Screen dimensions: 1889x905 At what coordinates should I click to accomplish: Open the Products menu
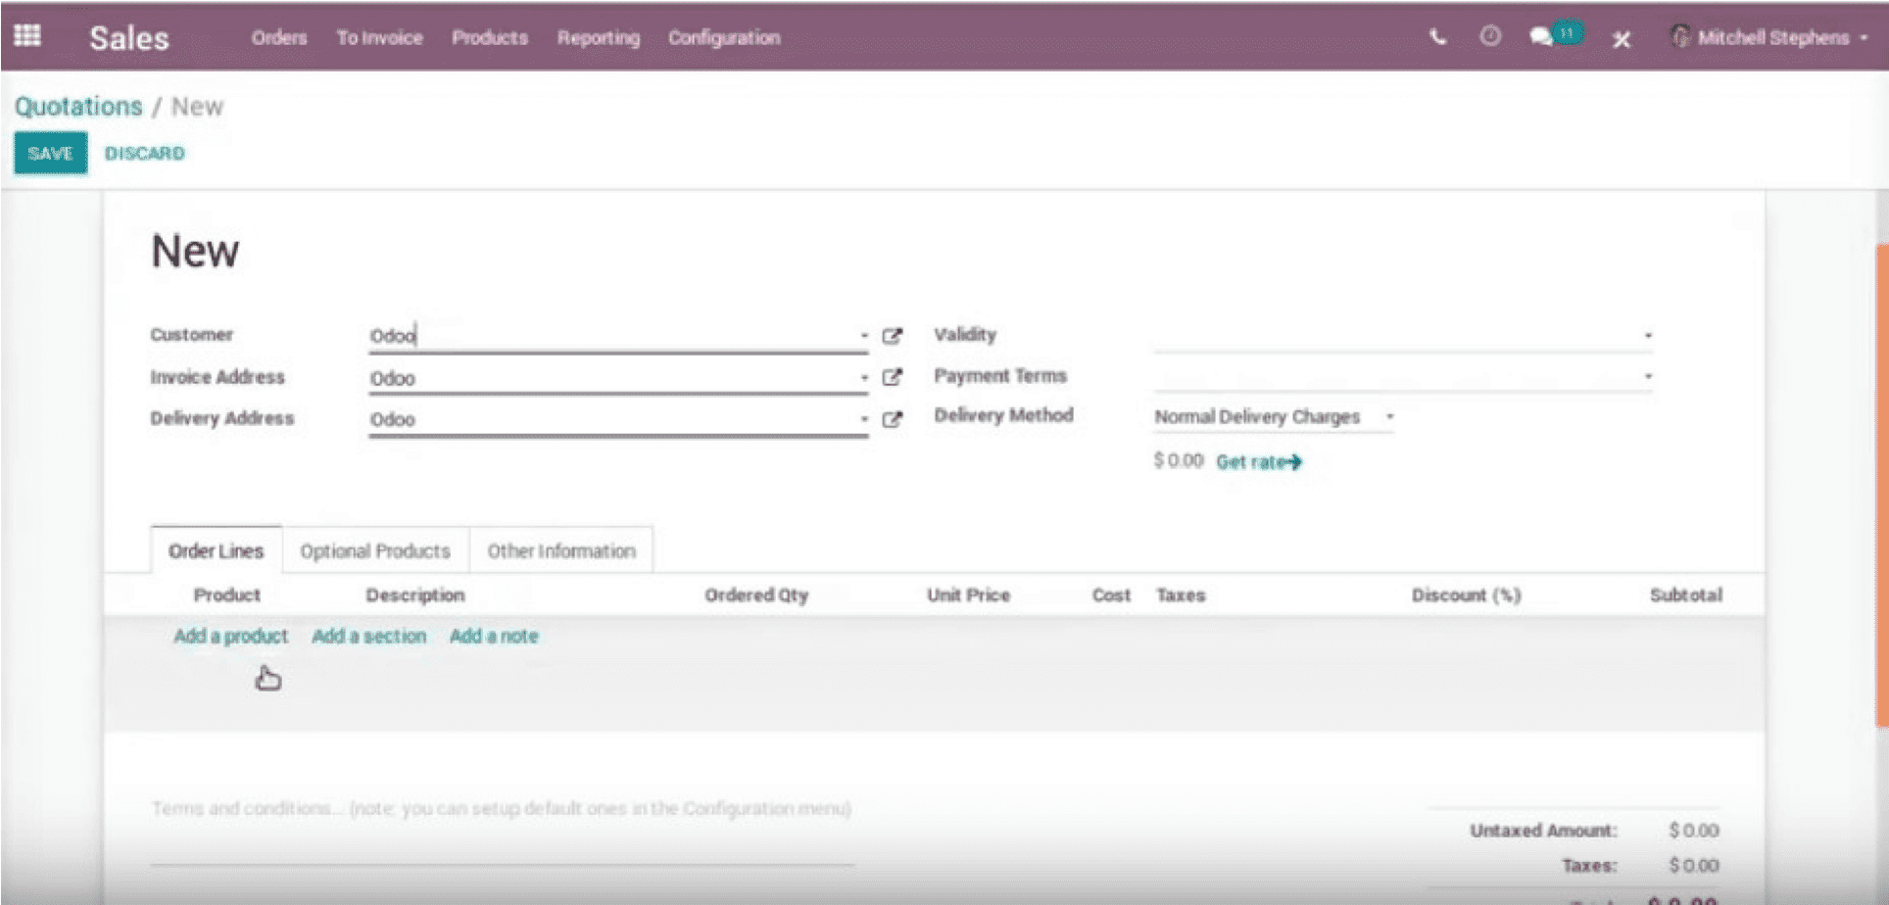490,37
